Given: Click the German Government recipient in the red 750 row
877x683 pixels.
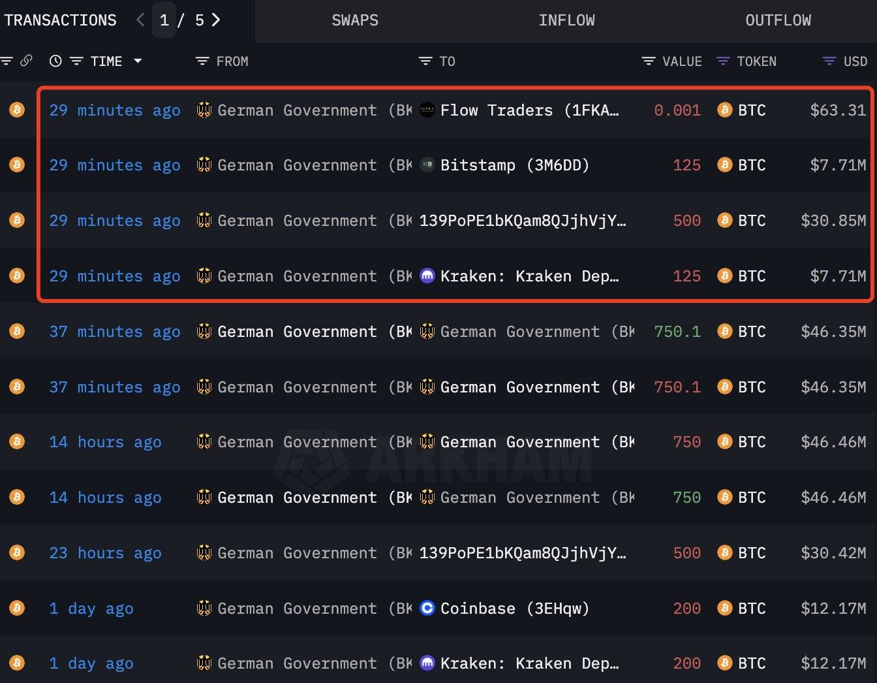Looking at the screenshot, I should [537, 442].
